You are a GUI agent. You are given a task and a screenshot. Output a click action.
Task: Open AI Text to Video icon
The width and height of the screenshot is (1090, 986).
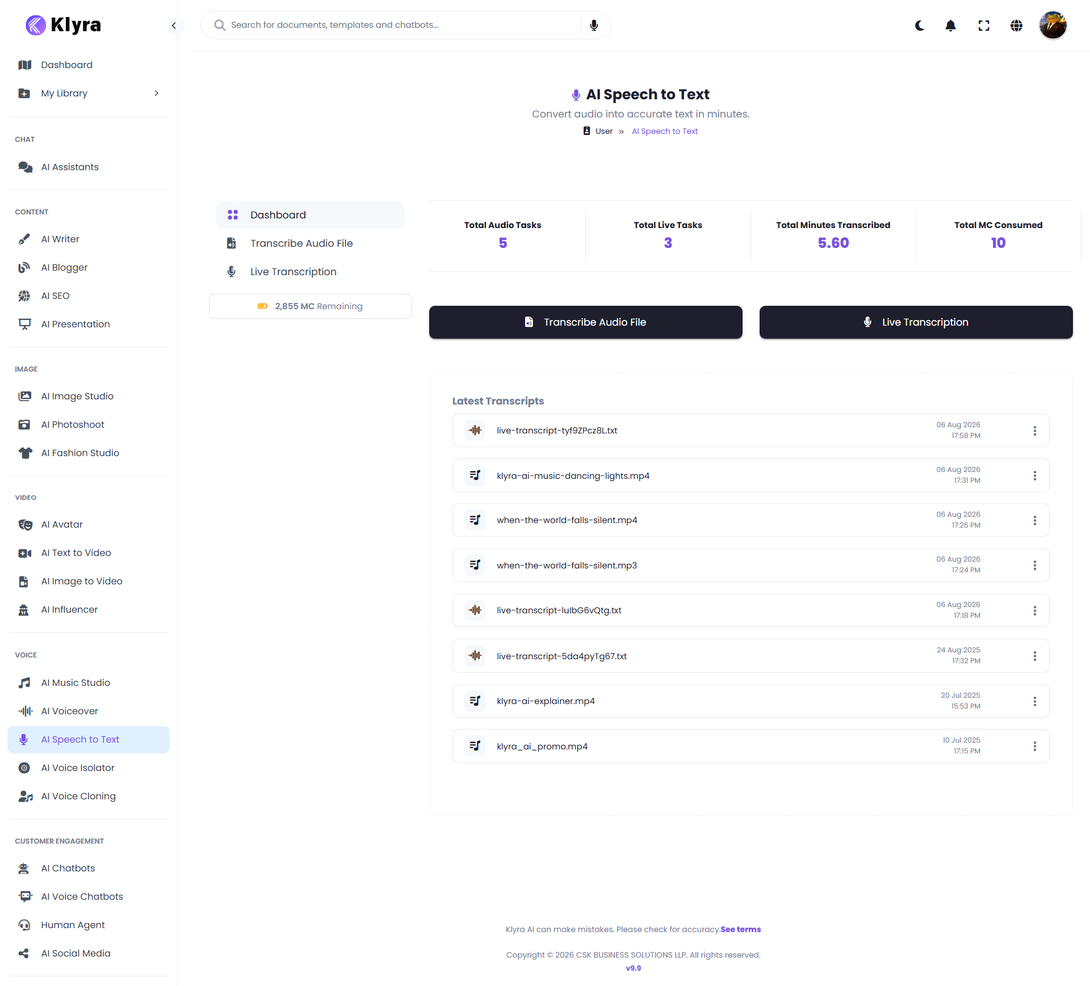[x=25, y=553]
